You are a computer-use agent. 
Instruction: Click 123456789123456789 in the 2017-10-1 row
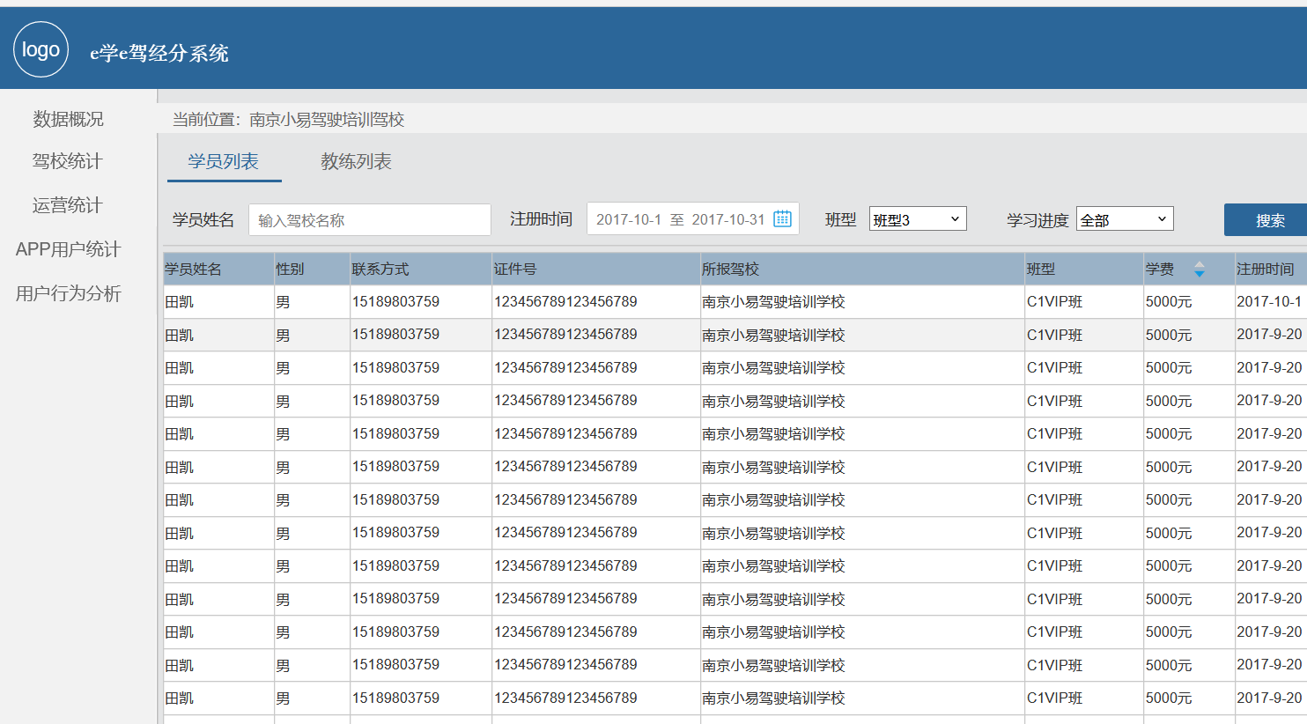(565, 301)
